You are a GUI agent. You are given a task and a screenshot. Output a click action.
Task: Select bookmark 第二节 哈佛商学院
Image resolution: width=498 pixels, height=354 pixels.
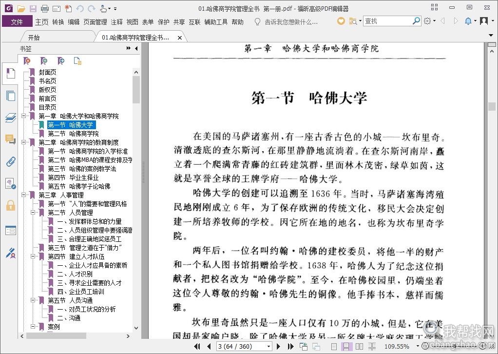click(74, 134)
